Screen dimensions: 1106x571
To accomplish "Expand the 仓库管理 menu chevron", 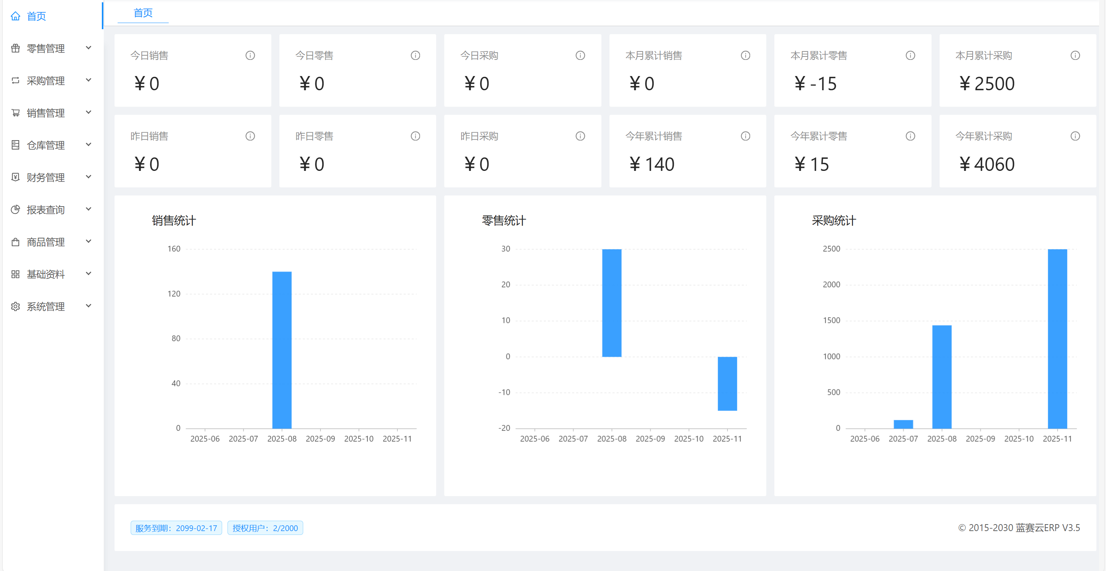I will click(88, 144).
